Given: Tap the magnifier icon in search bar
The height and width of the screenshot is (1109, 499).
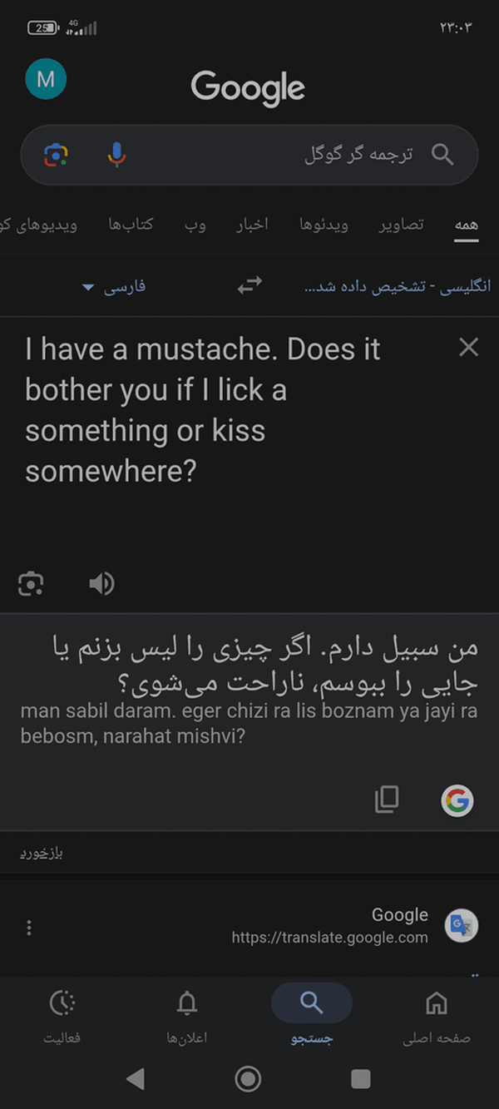Looking at the screenshot, I should (x=442, y=155).
